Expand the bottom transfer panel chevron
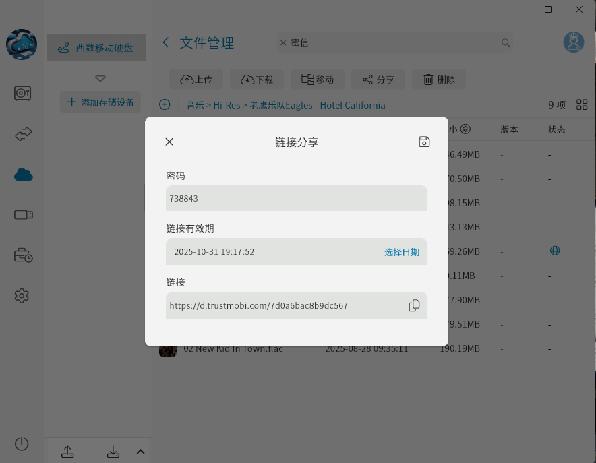 tap(140, 452)
